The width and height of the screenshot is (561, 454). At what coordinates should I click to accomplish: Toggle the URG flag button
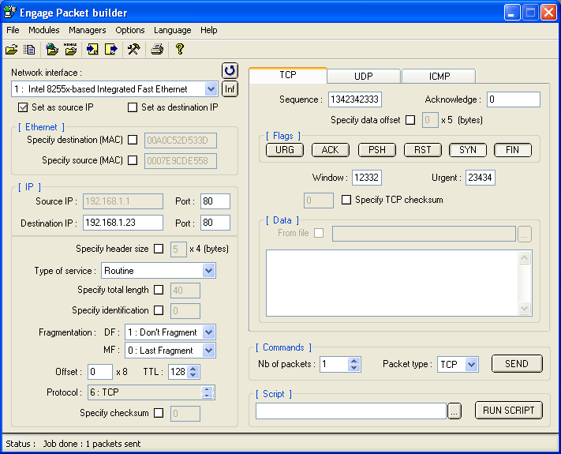[x=285, y=150]
